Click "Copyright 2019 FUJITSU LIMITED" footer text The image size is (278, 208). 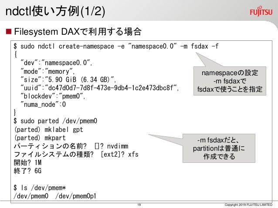248,205
